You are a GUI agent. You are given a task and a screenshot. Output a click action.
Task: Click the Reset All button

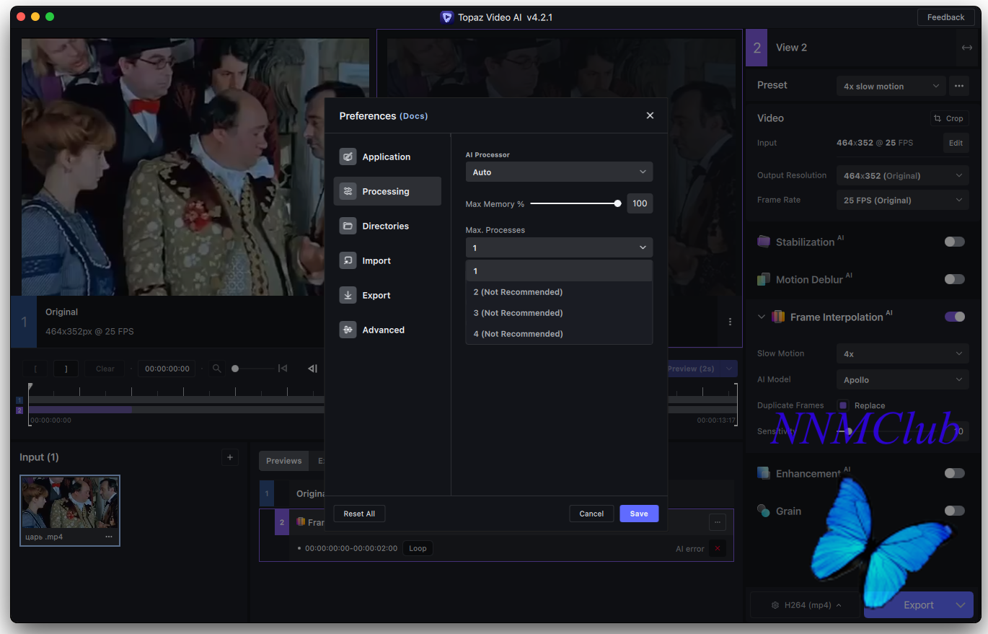[x=359, y=514]
